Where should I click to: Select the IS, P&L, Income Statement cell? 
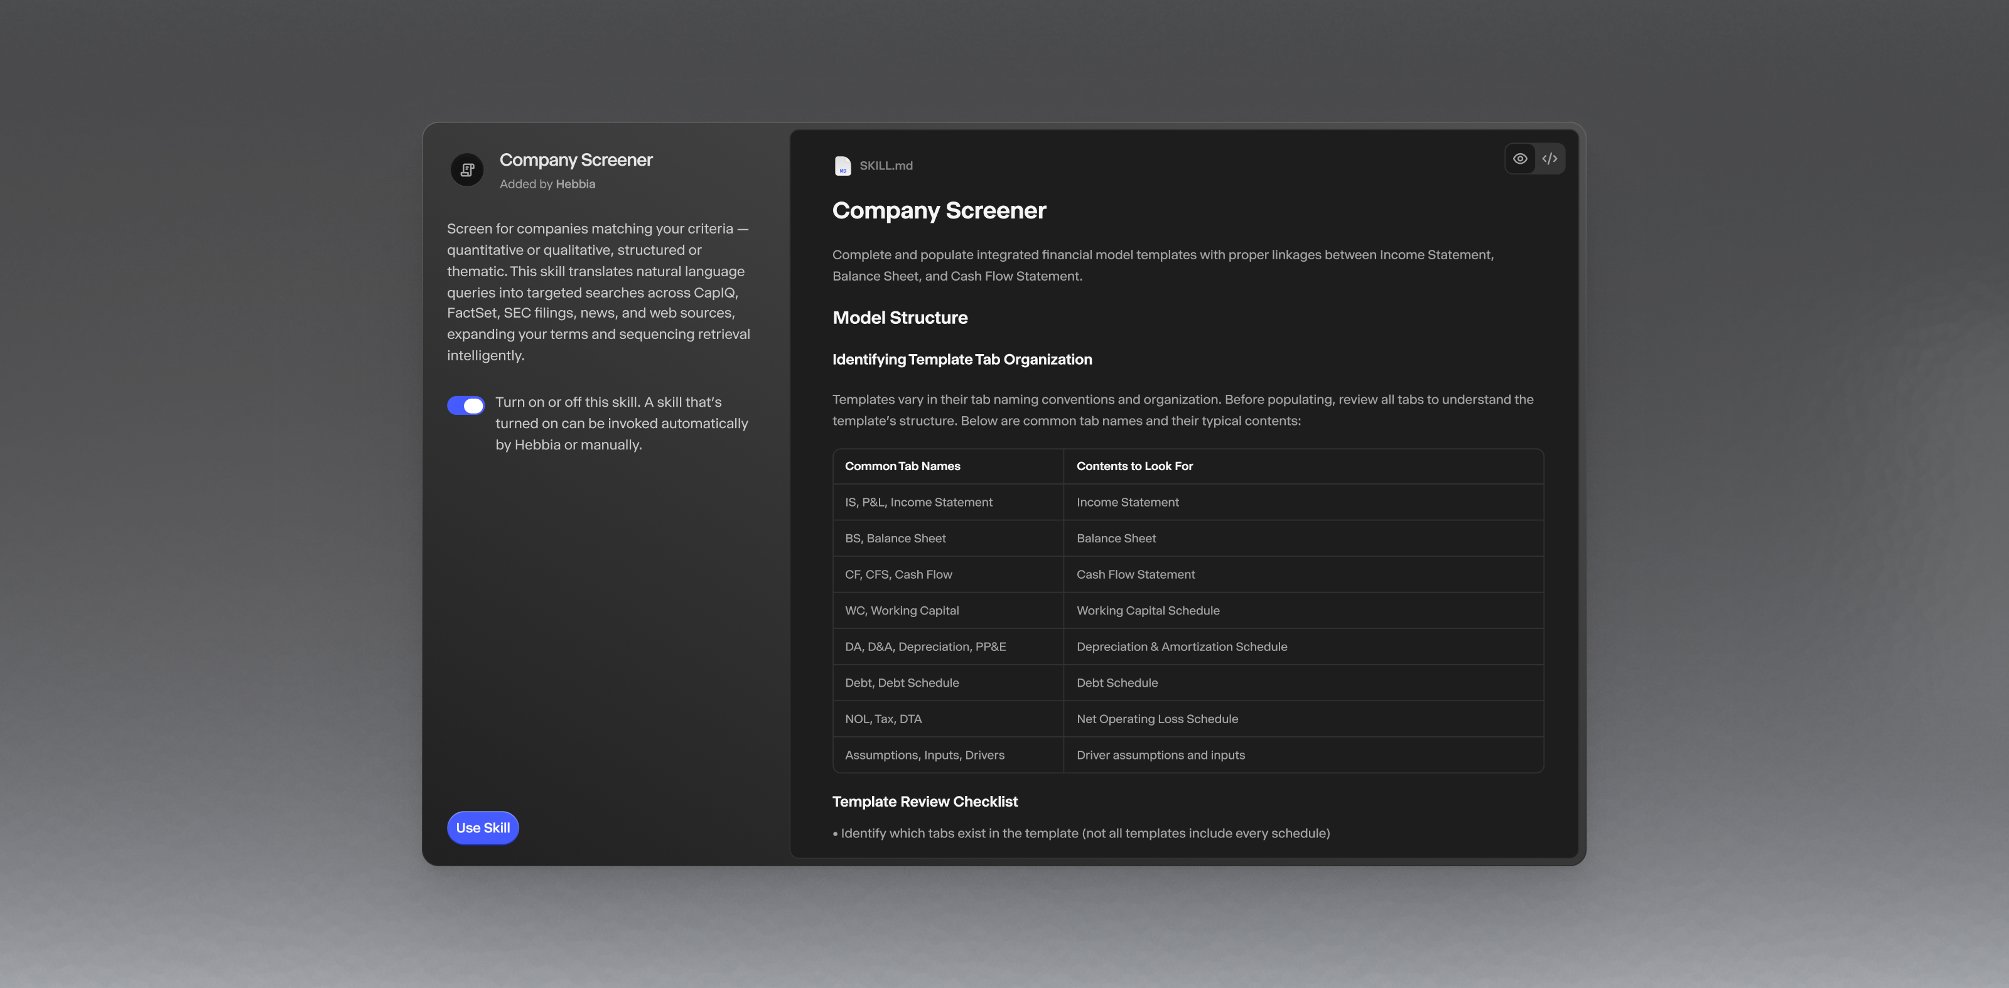coord(918,502)
